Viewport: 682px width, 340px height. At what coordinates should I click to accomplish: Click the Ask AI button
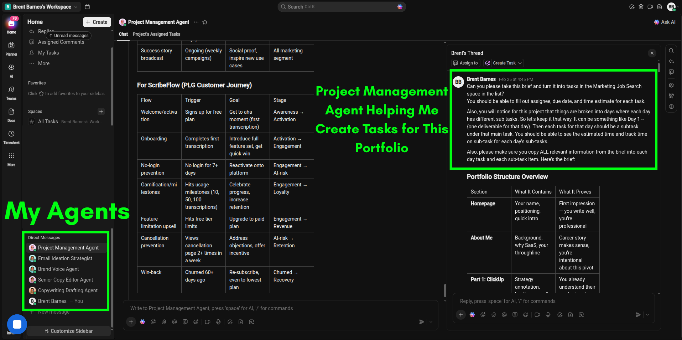coord(665,22)
